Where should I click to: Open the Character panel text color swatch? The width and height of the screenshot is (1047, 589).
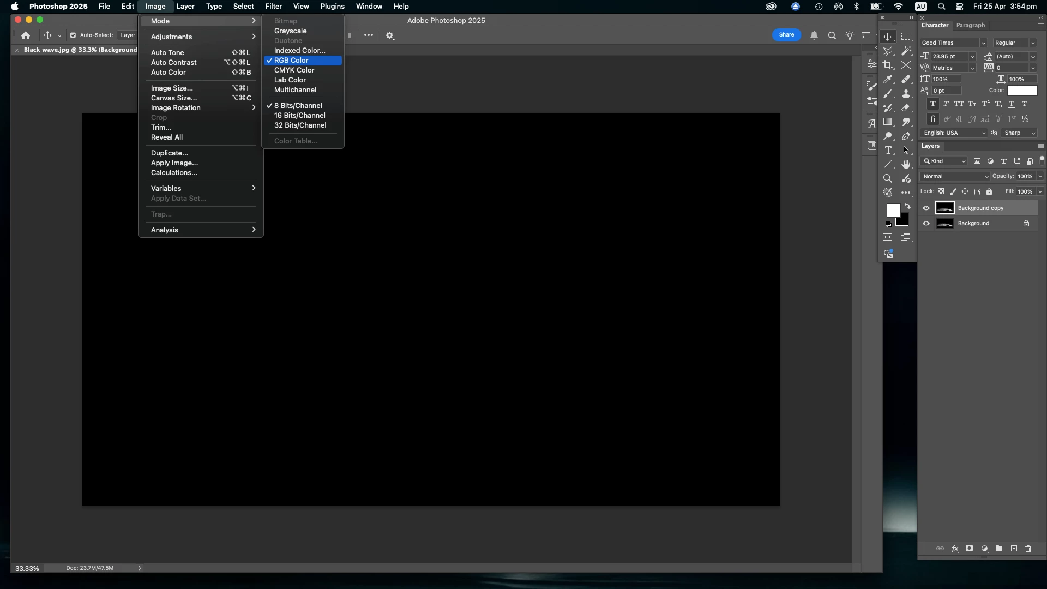1022,91
